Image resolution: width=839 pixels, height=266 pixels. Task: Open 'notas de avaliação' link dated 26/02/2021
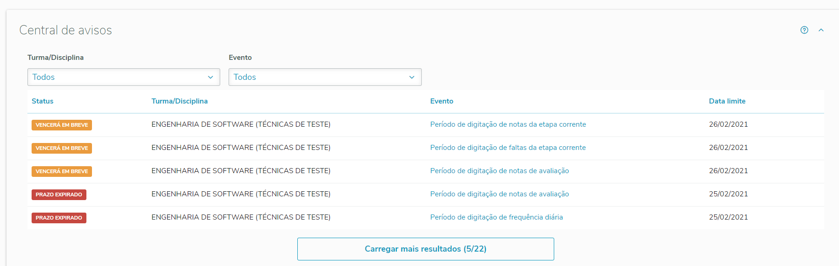point(499,171)
